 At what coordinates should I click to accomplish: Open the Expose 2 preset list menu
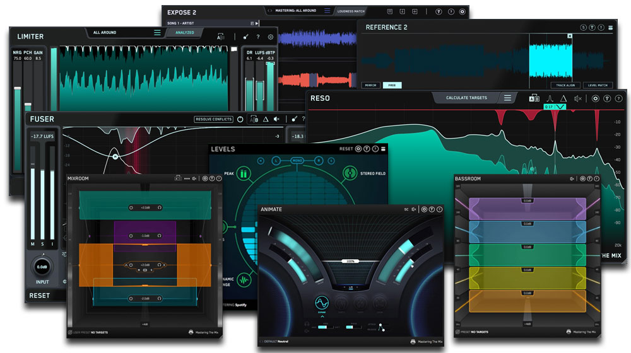(327, 11)
